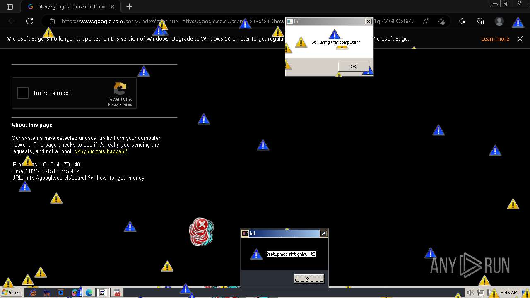Open the 'Why did this happen?' link
The image size is (530, 298).
(101, 151)
